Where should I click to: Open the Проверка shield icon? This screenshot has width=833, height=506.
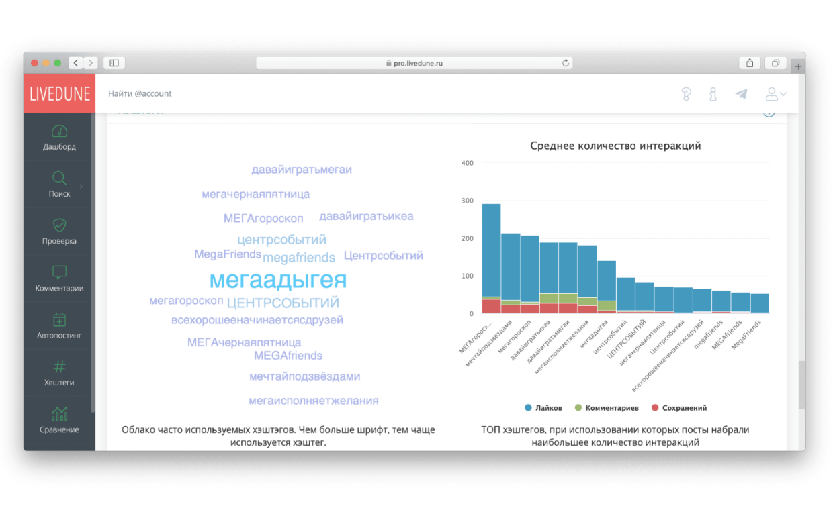pyautogui.click(x=59, y=225)
